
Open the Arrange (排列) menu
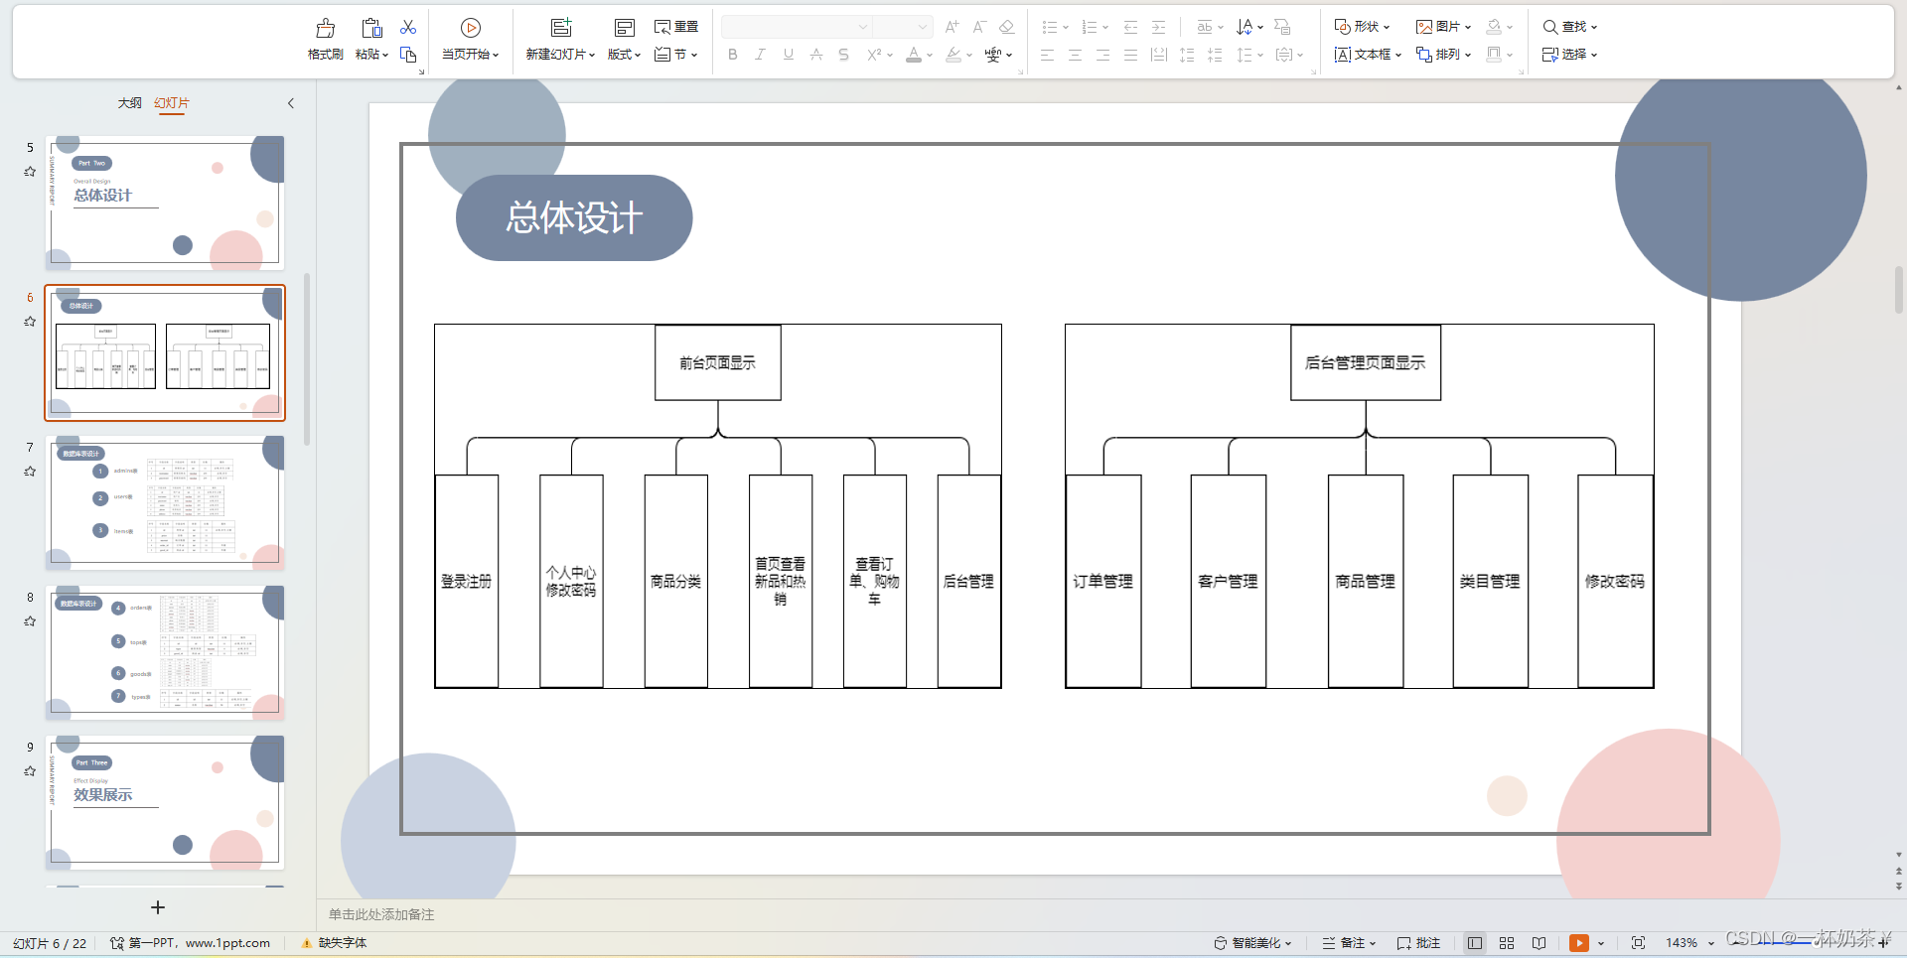pos(1443,55)
